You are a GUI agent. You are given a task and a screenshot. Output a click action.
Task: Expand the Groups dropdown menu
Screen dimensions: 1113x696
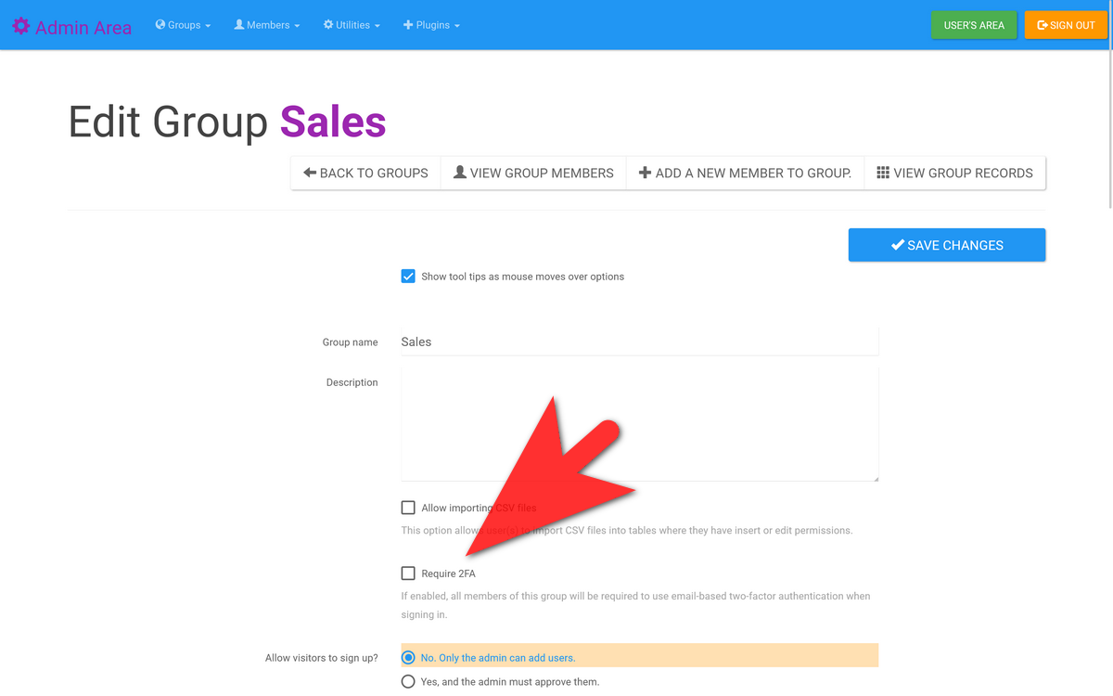(x=184, y=25)
